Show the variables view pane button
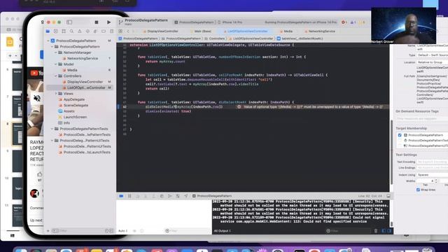448x252 pixels. coord(384,231)
